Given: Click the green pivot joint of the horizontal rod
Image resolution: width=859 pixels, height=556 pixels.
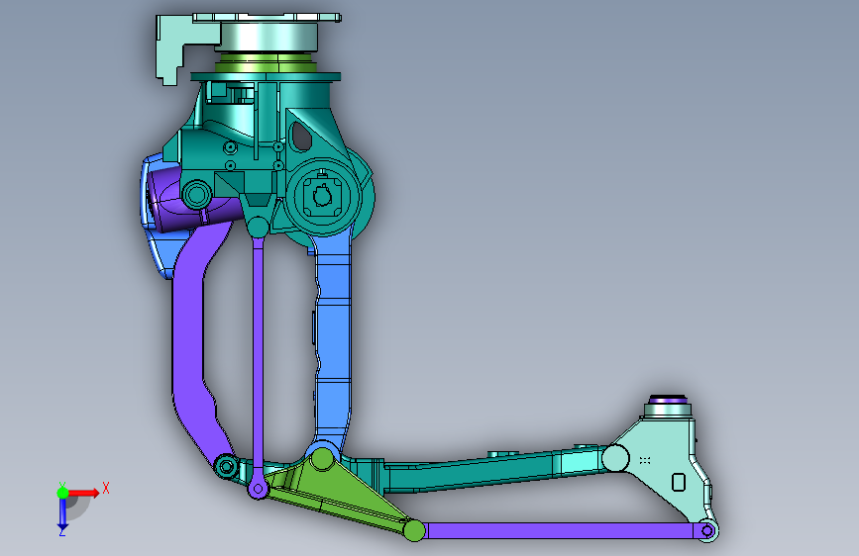Looking at the screenshot, I should [413, 531].
